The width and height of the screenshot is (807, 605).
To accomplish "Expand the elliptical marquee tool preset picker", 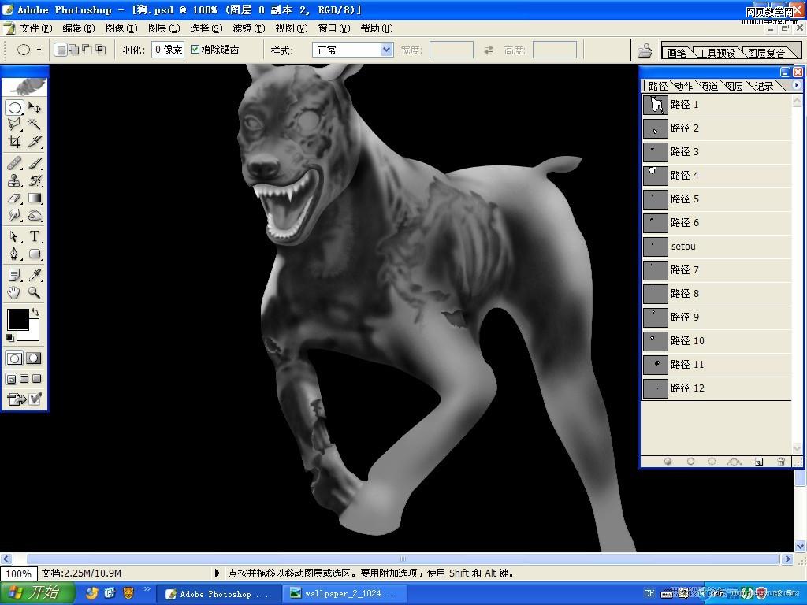I will (x=39, y=50).
